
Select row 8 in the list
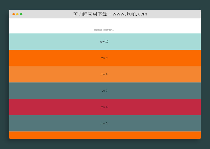[x=104, y=74]
